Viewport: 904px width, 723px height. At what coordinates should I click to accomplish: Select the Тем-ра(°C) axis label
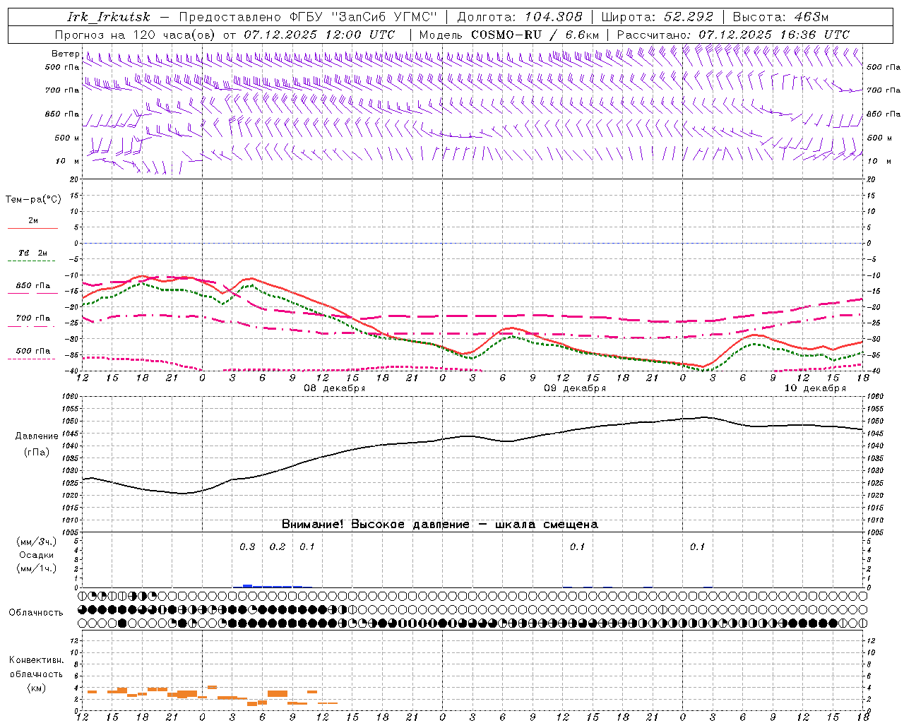point(32,200)
